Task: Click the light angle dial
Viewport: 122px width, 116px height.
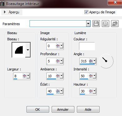Action: 106,61
